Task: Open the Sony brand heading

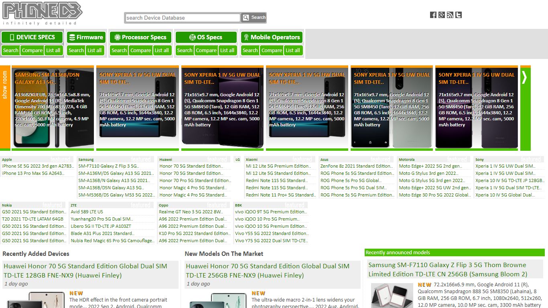Action: 479,160
